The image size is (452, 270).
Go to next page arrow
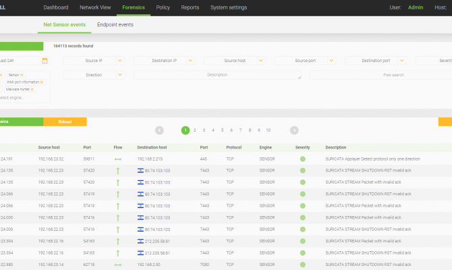click(x=294, y=130)
